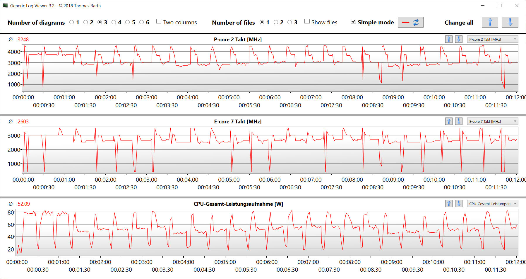The height and width of the screenshot is (279, 526).
Task: Click the P-core 2 average value 3248
Action: click(23, 40)
